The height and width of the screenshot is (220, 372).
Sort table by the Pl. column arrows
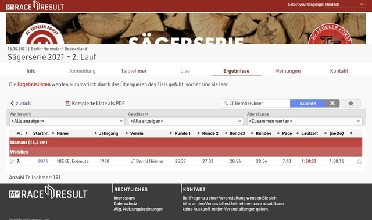pos(27,133)
